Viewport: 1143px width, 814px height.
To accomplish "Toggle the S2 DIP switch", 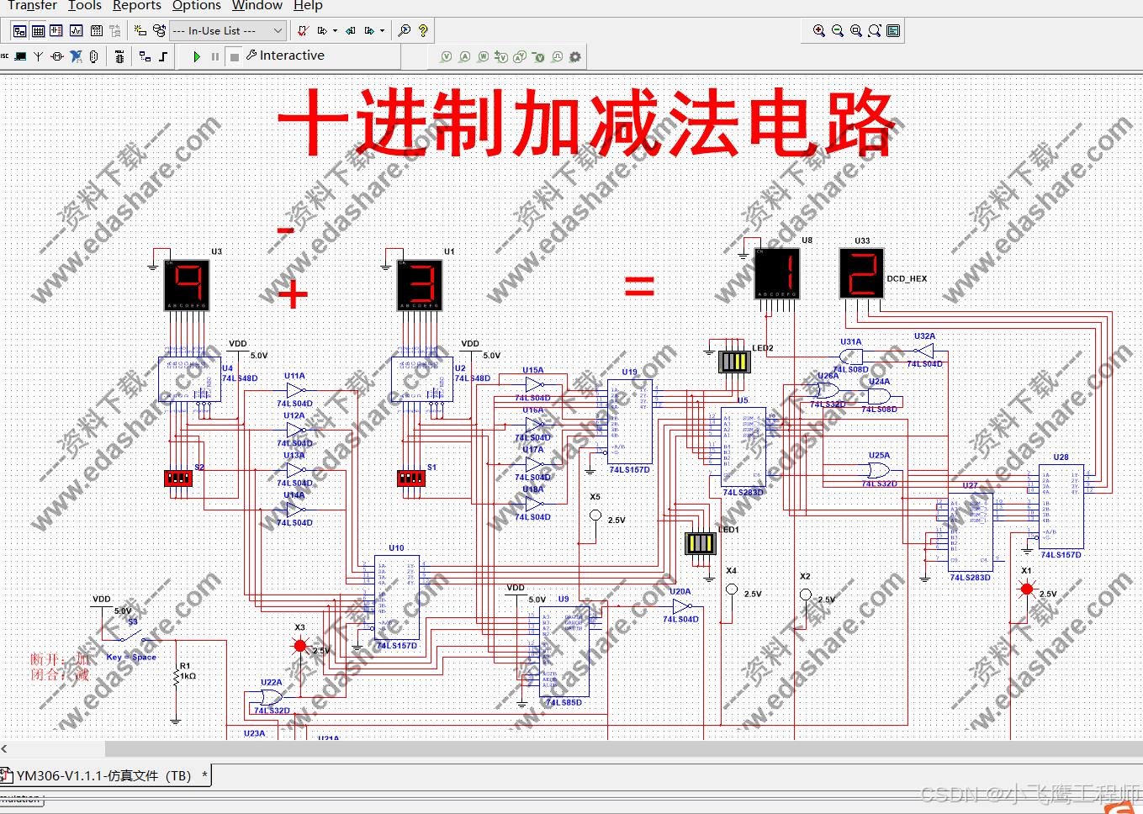I will 178,478.
